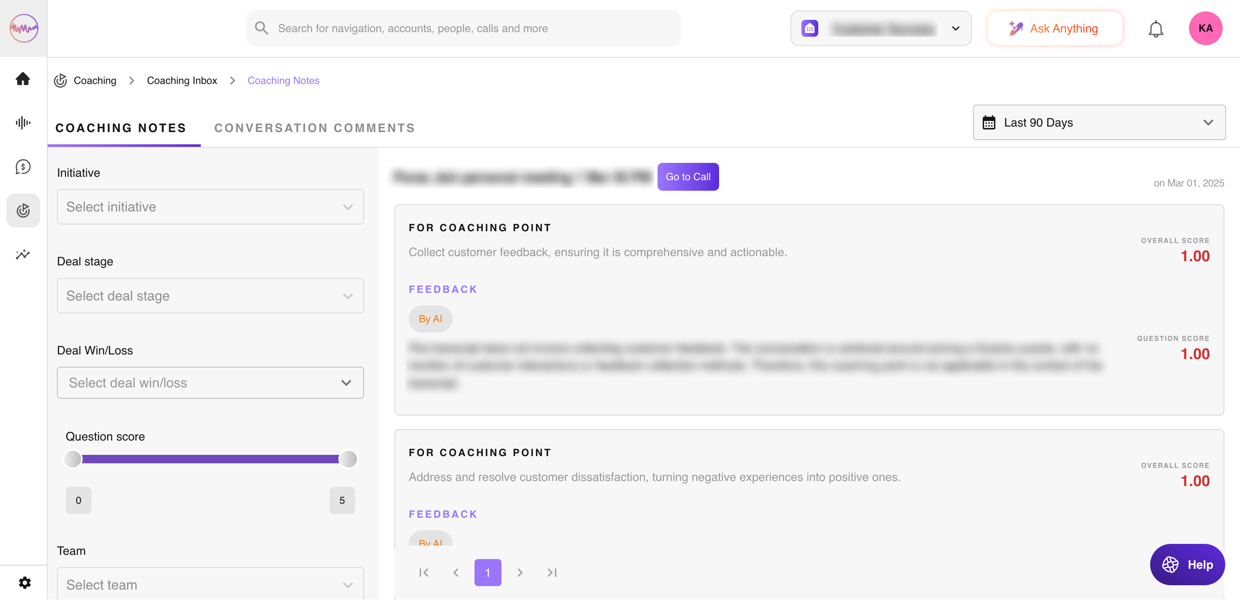Switch to the Conversation Comments tab

[x=314, y=127]
